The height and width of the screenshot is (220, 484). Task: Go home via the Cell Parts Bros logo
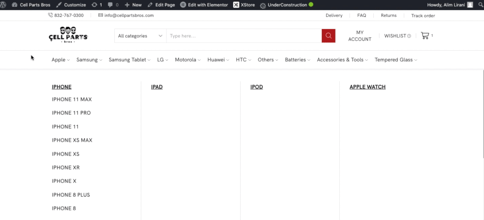(x=68, y=35)
